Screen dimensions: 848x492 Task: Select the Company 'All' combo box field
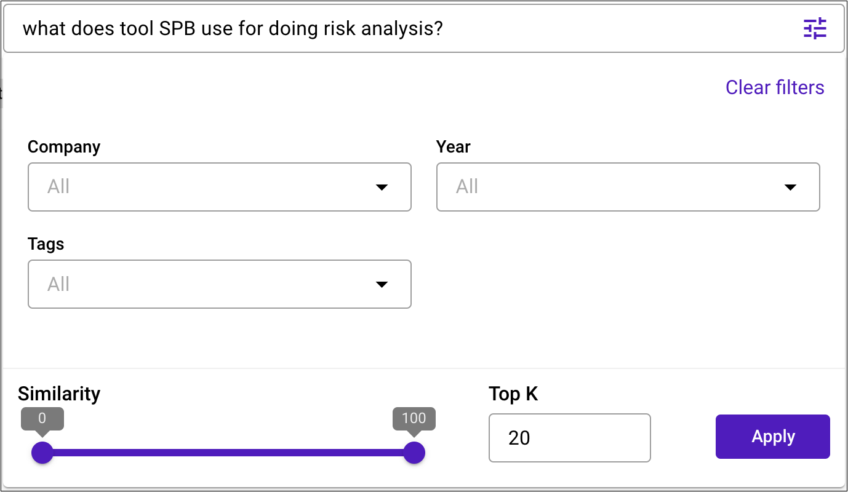point(220,187)
